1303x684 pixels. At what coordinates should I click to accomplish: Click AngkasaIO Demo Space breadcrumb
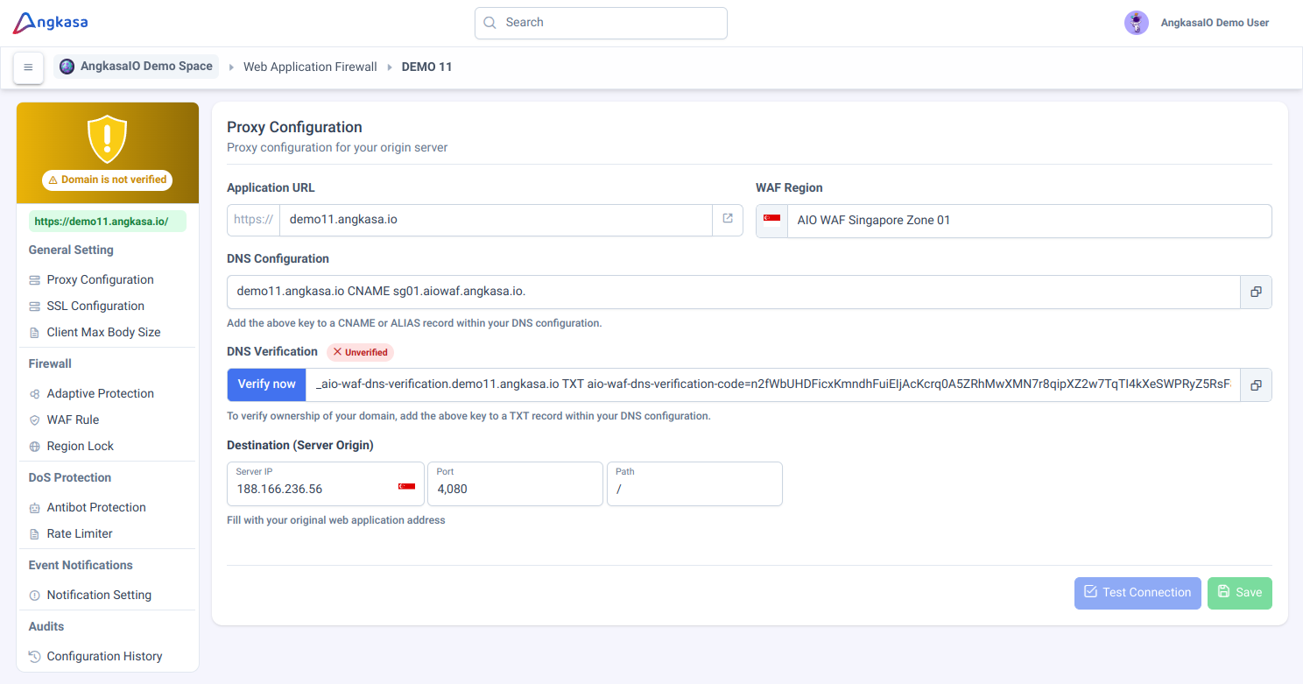click(x=136, y=67)
